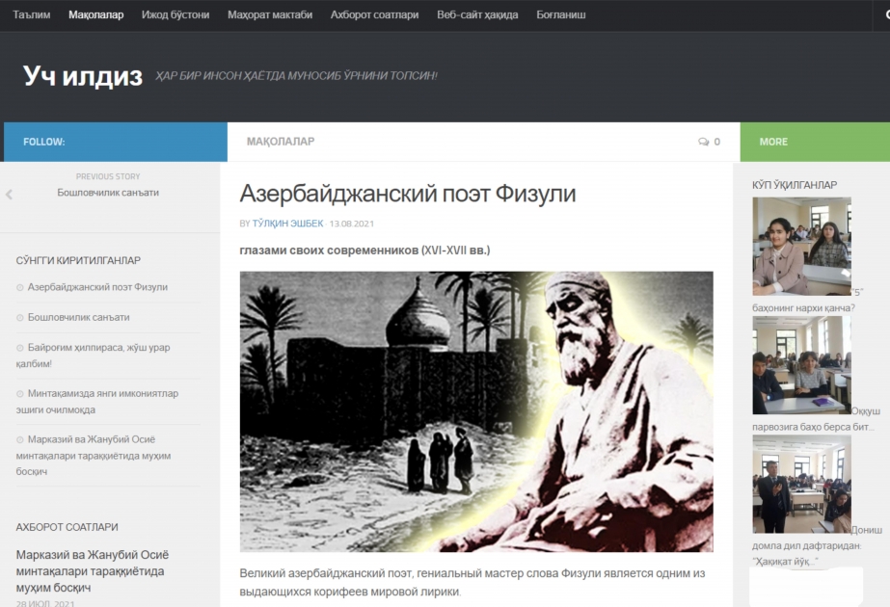Screen dimensions: 890x607
Task: Open popular post баҳонинг нархи қанча?
Action: (803, 308)
